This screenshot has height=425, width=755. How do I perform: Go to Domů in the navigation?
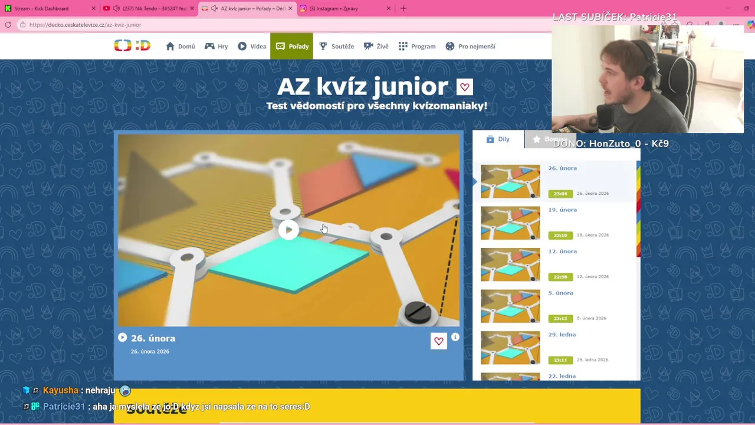point(180,46)
